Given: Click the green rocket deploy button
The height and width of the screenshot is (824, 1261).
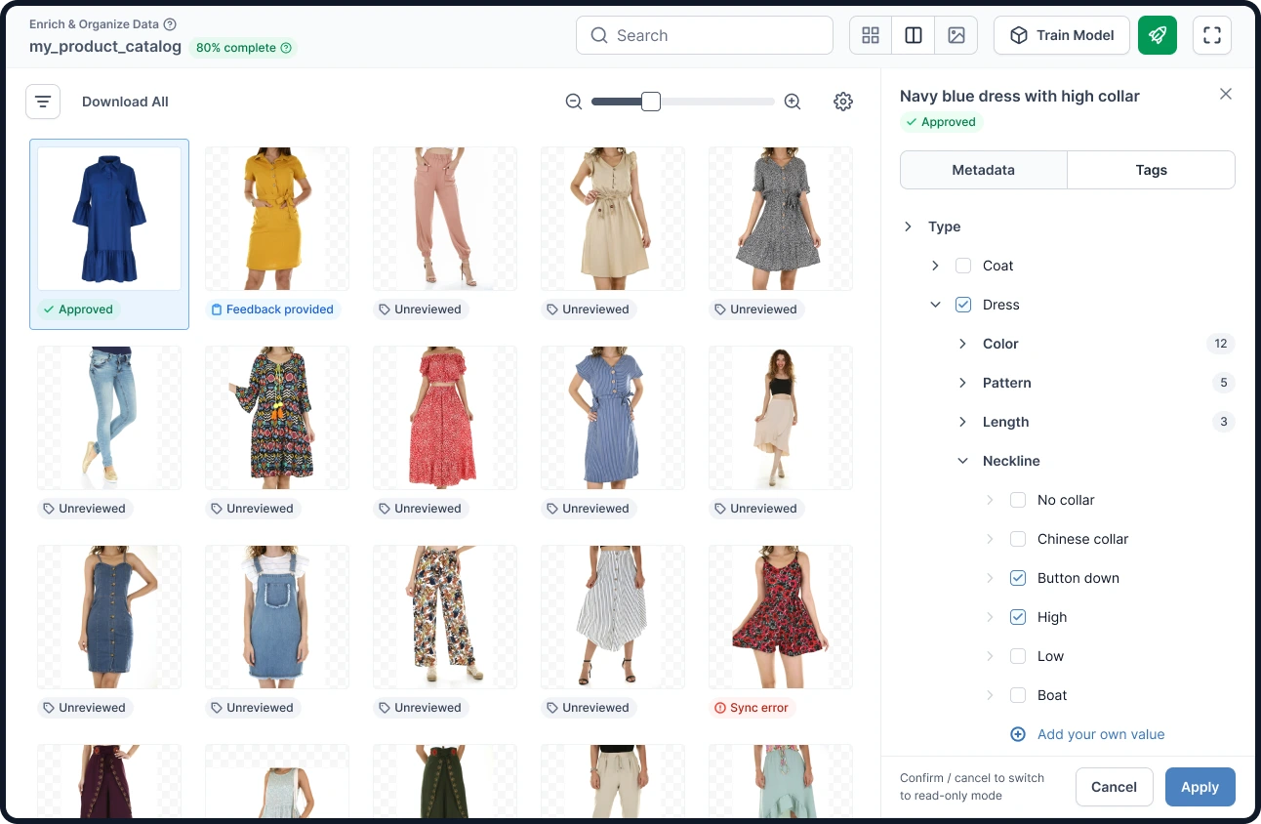Looking at the screenshot, I should click(1158, 35).
